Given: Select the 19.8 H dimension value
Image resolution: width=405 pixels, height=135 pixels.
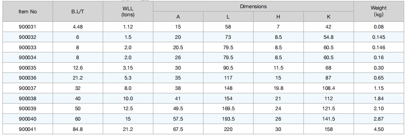Looking at the screenshot, I should 278,88.
